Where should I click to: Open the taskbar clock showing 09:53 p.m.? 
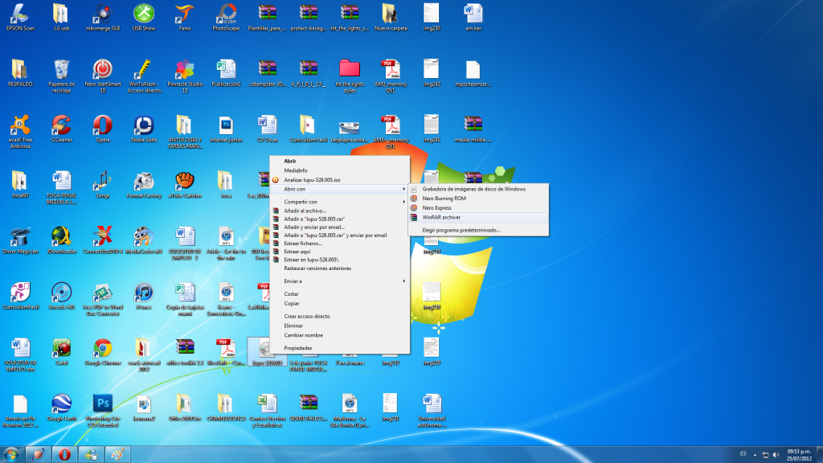click(x=799, y=455)
